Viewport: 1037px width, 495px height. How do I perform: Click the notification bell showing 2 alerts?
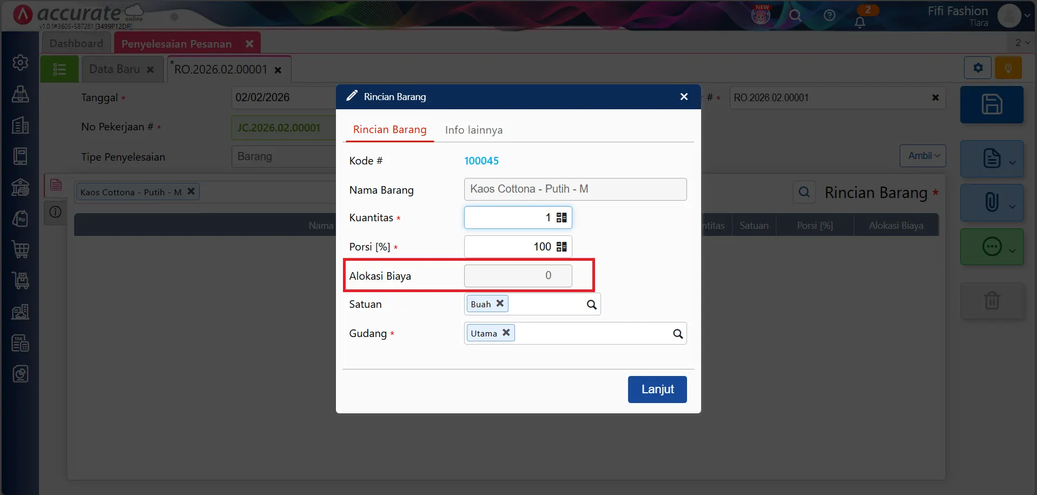[860, 22]
